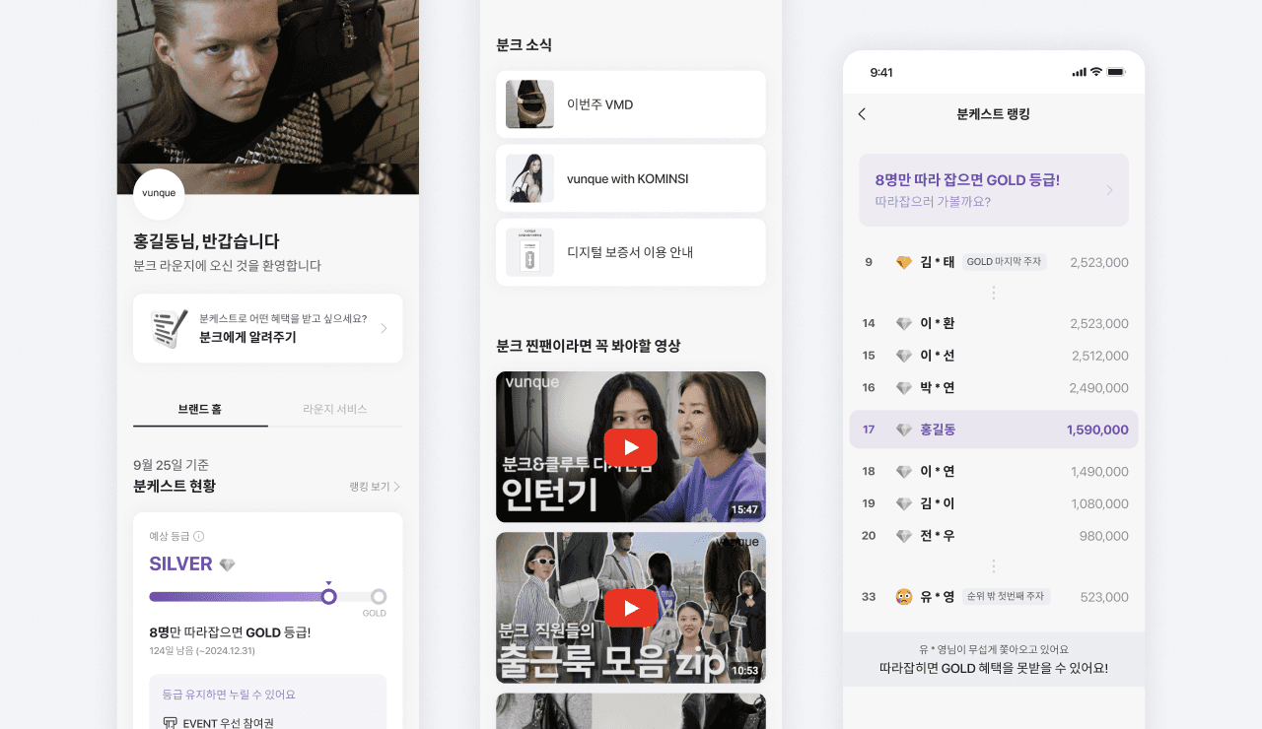Screen dimensions: 1262x729
Task: Select the highlighted rank 17 홍길동 row
Action: click(x=994, y=430)
